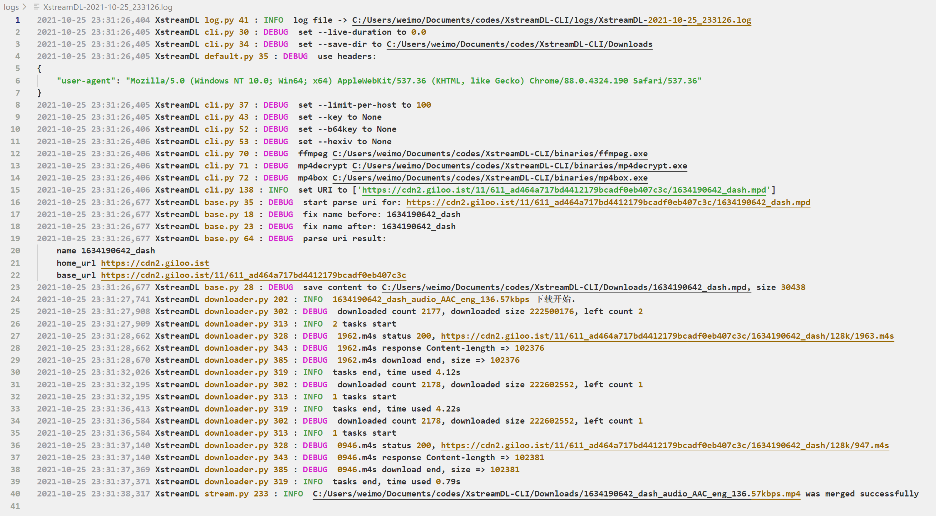Image resolution: width=936 pixels, height=516 pixels.
Task: Follow the 1963.m4s segment URL
Action: pos(667,336)
